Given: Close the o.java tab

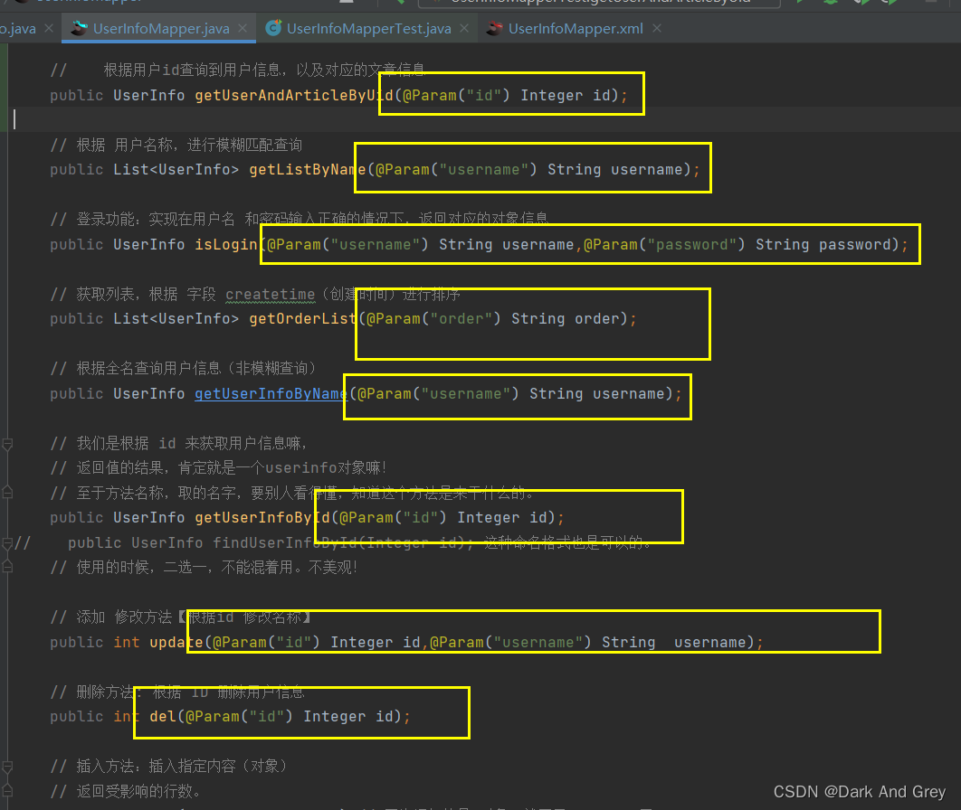Looking at the screenshot, I should 49,28.
